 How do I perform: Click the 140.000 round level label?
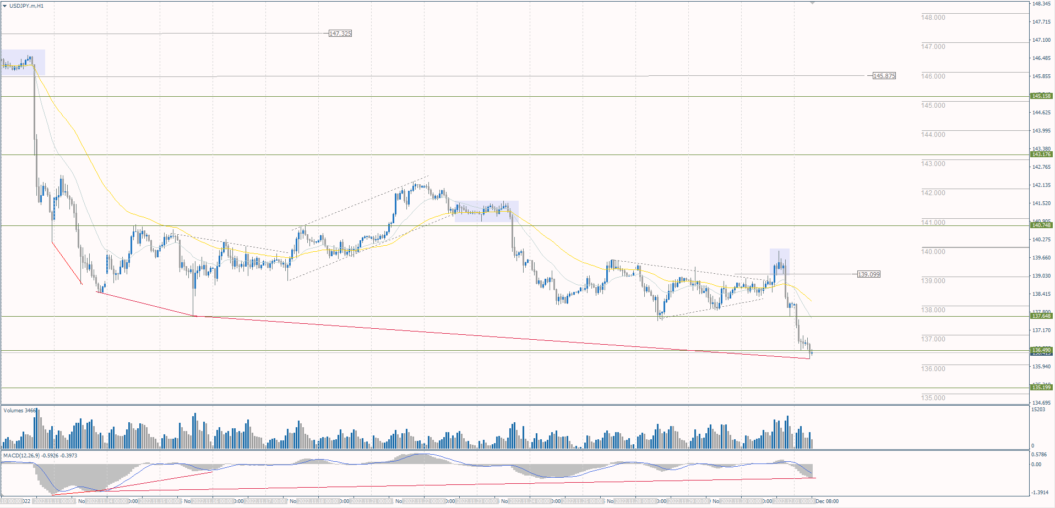[x=933, y=252]
